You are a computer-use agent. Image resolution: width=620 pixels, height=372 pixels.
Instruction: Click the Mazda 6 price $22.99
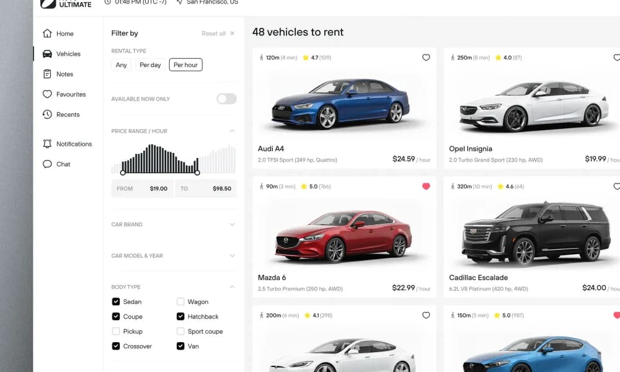(x=404, y=288)
